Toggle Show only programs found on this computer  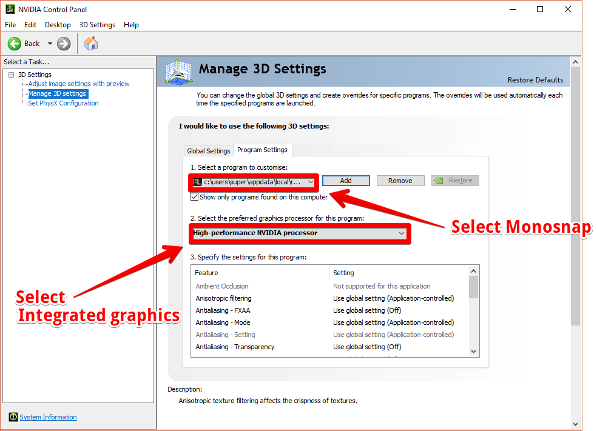coord(194,197)
